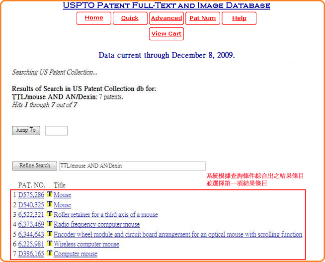
Task: Select the 'Hits 1 through 7 out of 7' text
Action: click(44, 105)
